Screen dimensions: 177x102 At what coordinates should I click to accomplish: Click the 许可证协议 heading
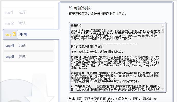80,8
